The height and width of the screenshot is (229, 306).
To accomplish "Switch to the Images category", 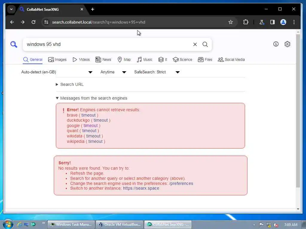I will pyautogui.click(x=57, y=60).
